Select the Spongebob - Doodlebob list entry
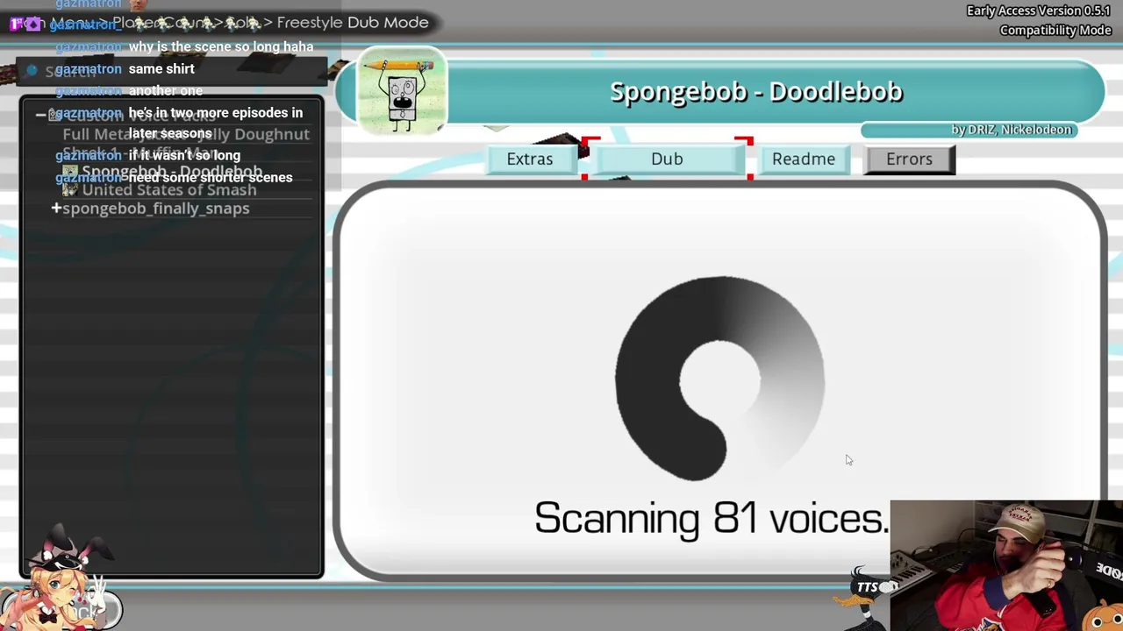Viewport: 1123px width, 631px height. click(x=172, y=172)
